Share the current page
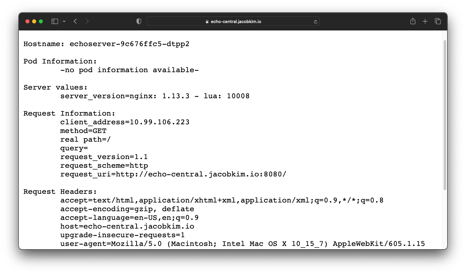Screen dimensions: 466x274 pyautogui.click(x=412, y=21)
